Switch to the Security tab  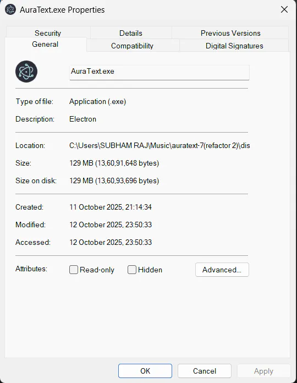48,33
